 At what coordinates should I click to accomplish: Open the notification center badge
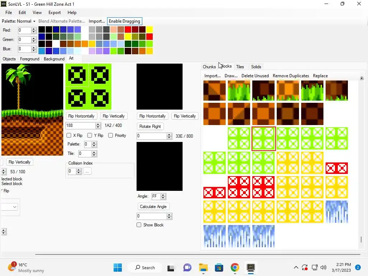click(358, 267)
